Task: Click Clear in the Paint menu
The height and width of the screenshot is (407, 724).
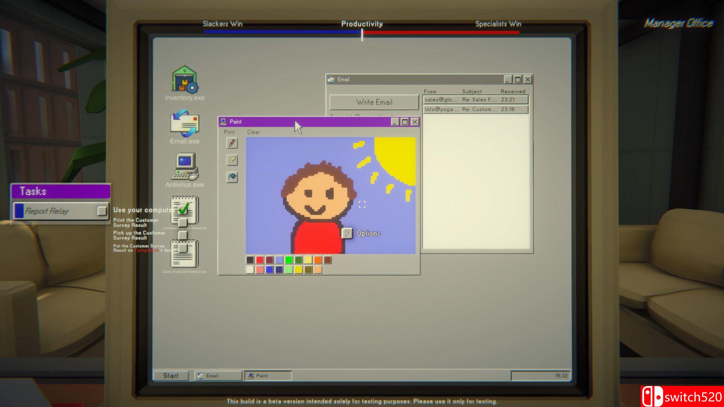Action: [253, 132]
